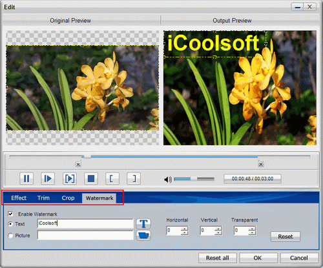Play the selected segment with bracketed play icon

click(70, 178)
